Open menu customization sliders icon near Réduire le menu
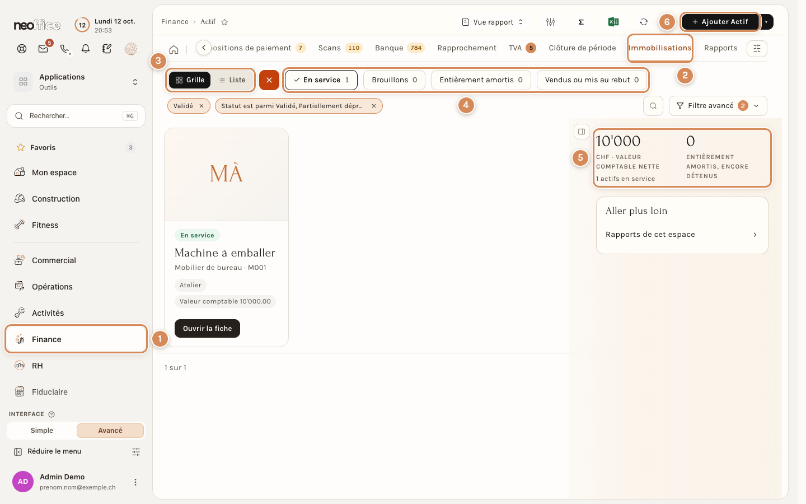 pos(136,452)
